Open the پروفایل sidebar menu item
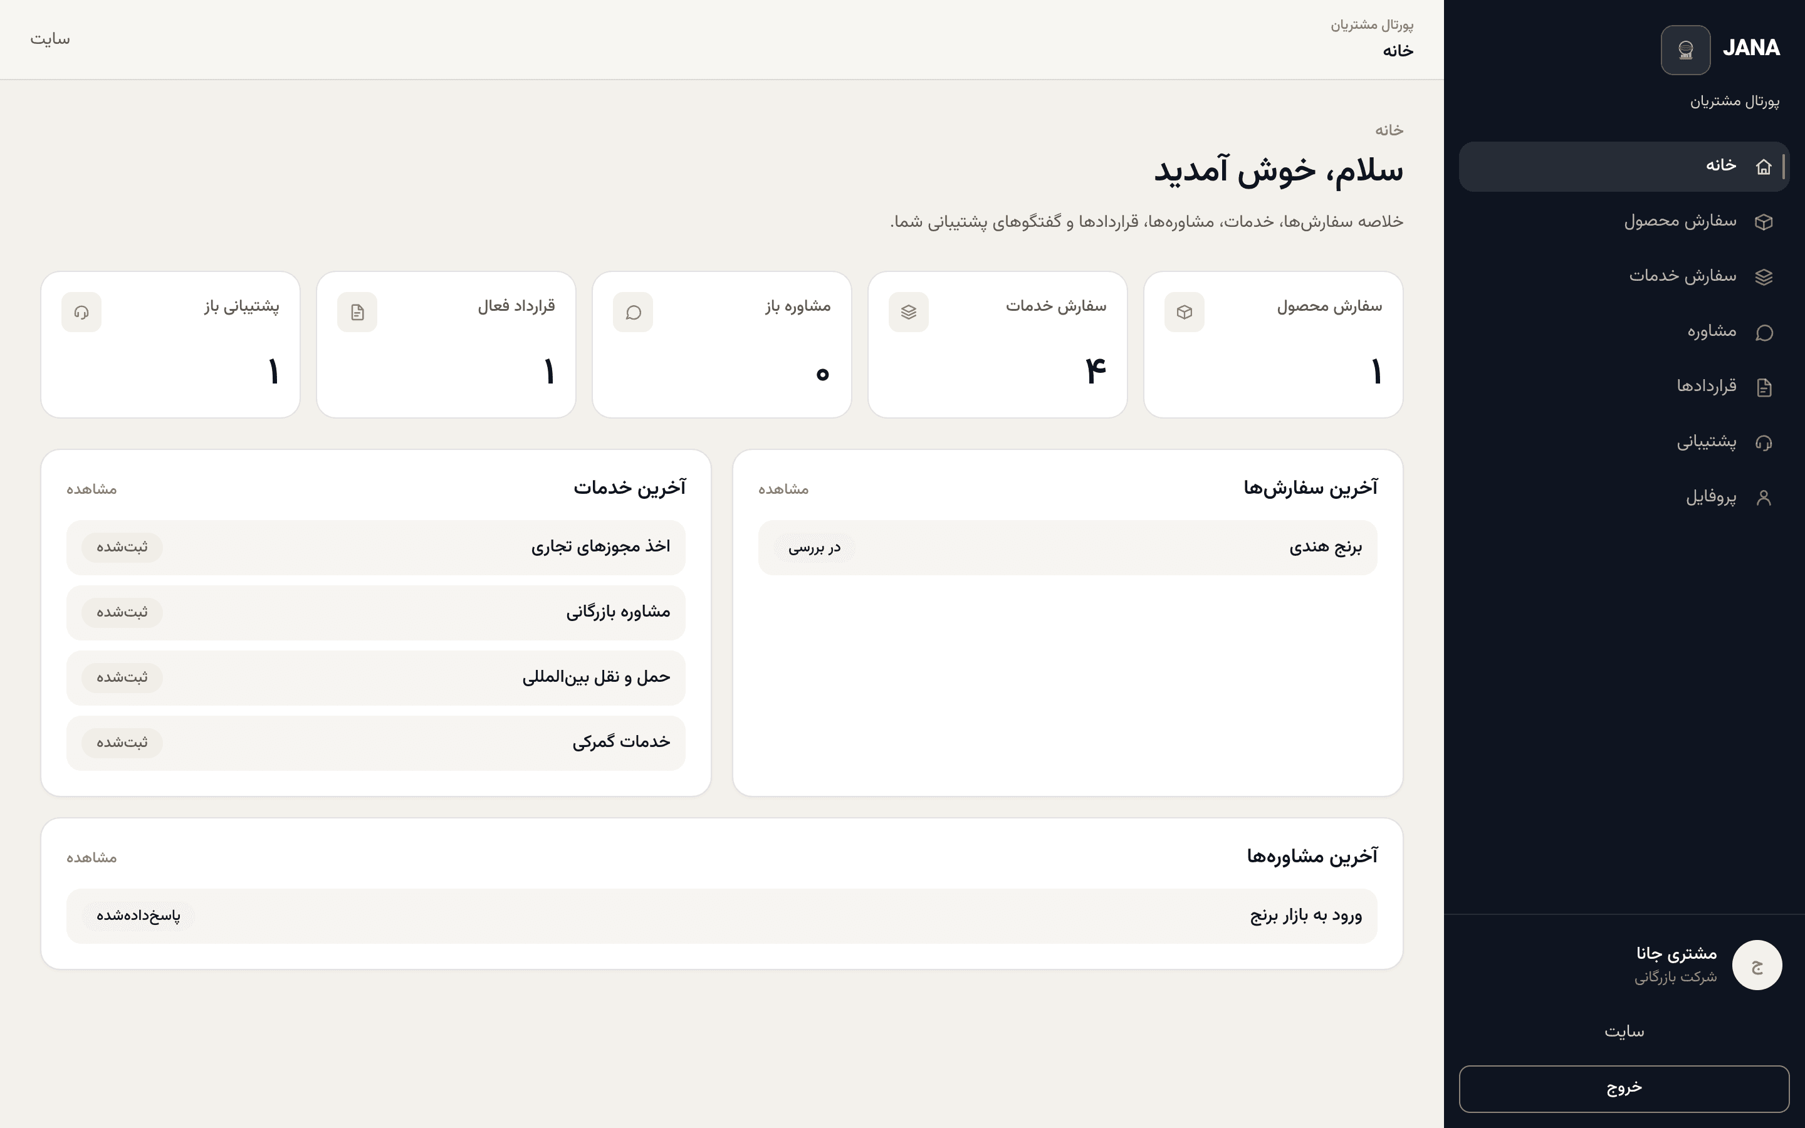1805x1128 pixels. click(x=1624, y=498)
